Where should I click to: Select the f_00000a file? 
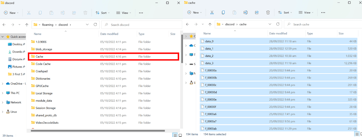(279, 70)
